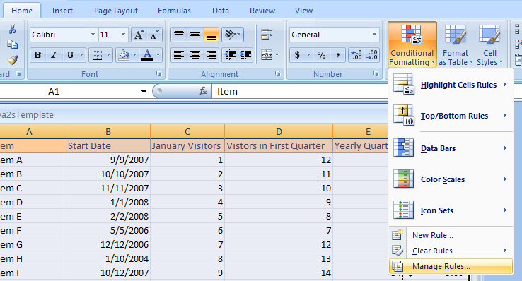Viewport: 522px width, 281px height.
Task: Expand Top/Bottom Rules submenu
Action: pos(451,116)
